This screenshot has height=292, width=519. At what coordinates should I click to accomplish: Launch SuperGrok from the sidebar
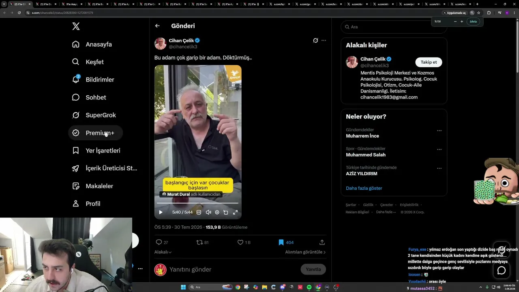(94, 115)
